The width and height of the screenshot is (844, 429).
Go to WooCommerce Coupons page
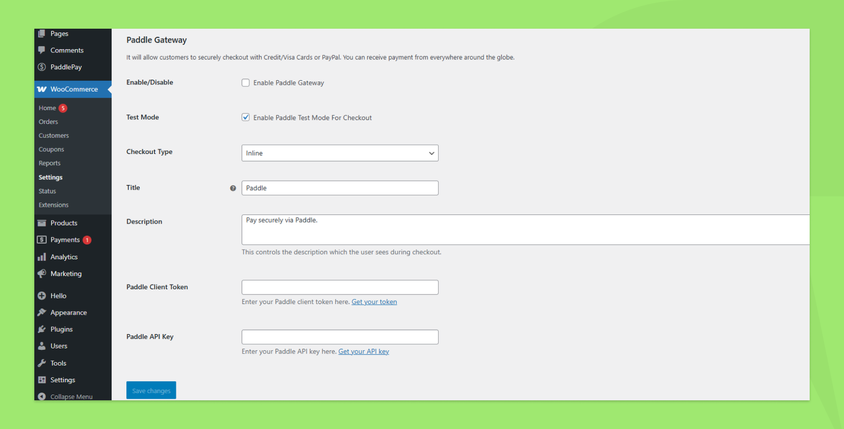point(51,150)
